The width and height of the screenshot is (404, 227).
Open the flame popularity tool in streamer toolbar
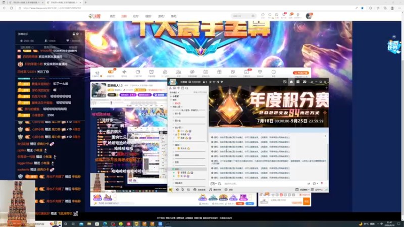(165, 72)
